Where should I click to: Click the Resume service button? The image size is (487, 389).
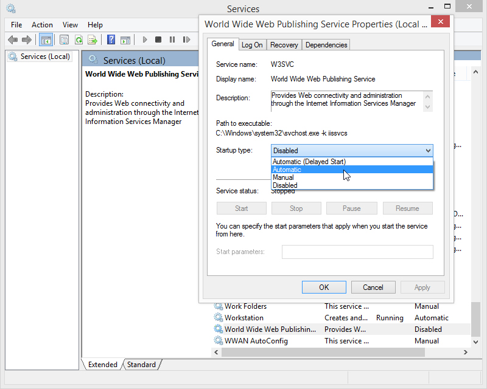click(407, 208)
